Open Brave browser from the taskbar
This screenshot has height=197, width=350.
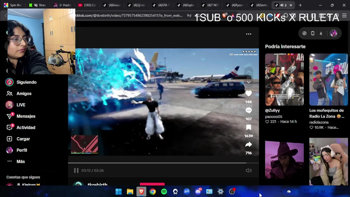(141, 192)
